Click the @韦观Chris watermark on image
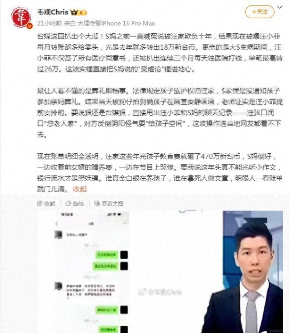 [160, 292]
